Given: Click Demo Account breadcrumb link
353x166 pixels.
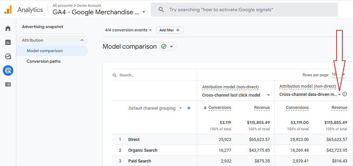Looking at the screenshot, I should click(x=89, y=5).
